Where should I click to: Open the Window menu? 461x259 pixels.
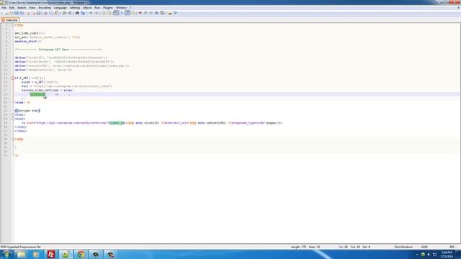pos(121,8)
